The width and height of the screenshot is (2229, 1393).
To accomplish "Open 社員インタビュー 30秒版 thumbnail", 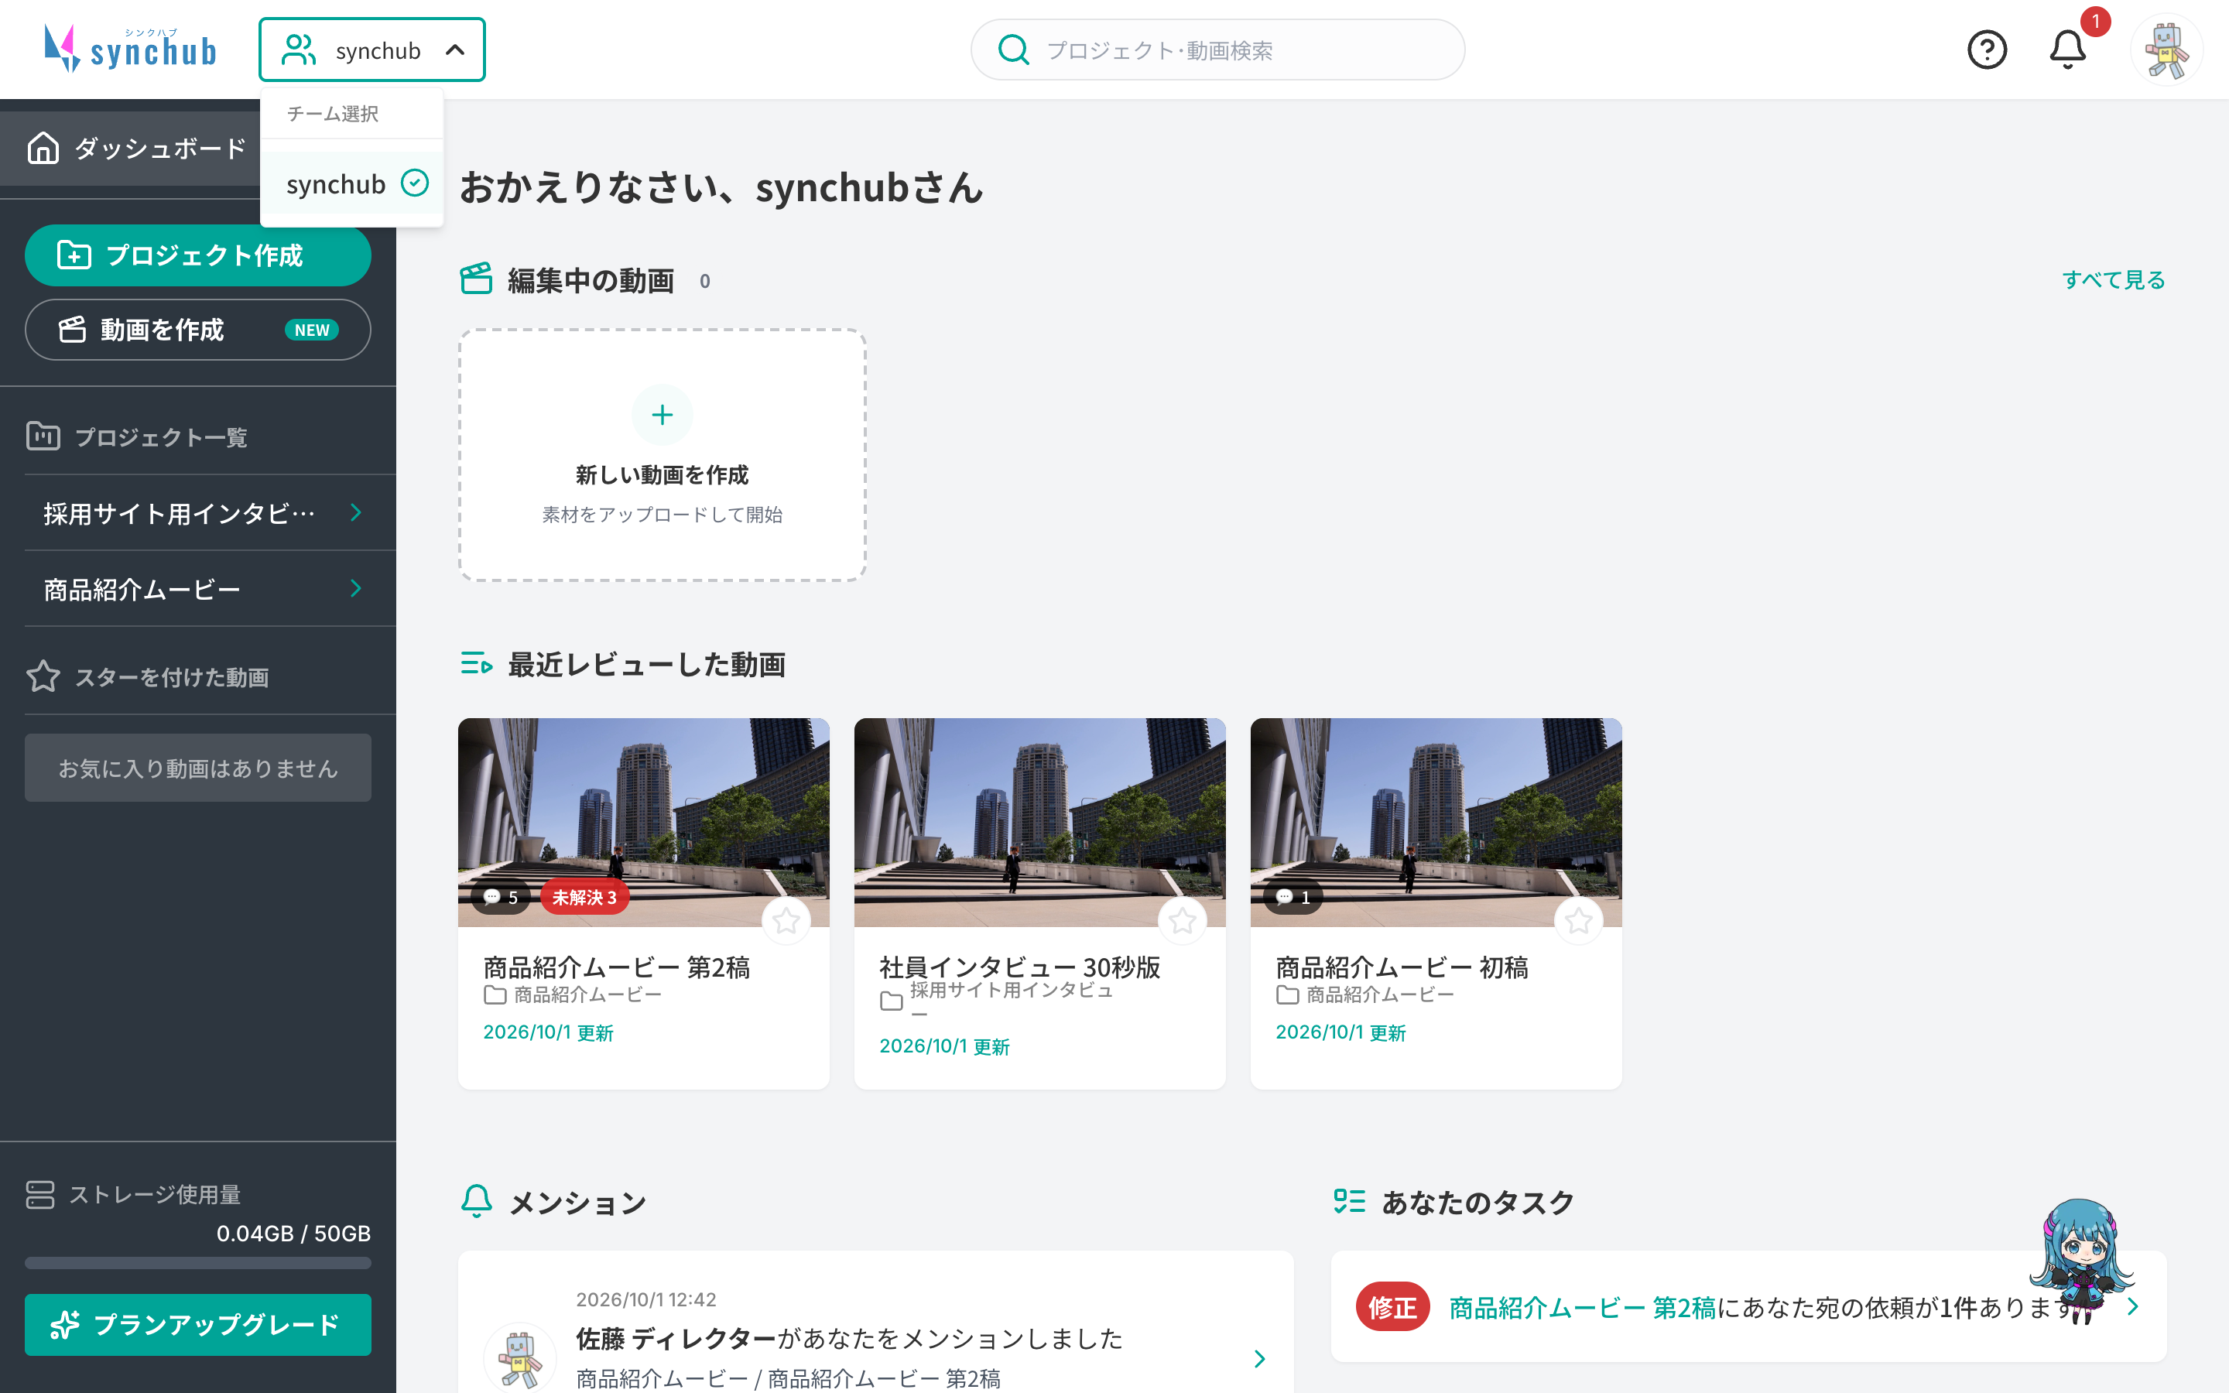I will tap(1040, 822).
